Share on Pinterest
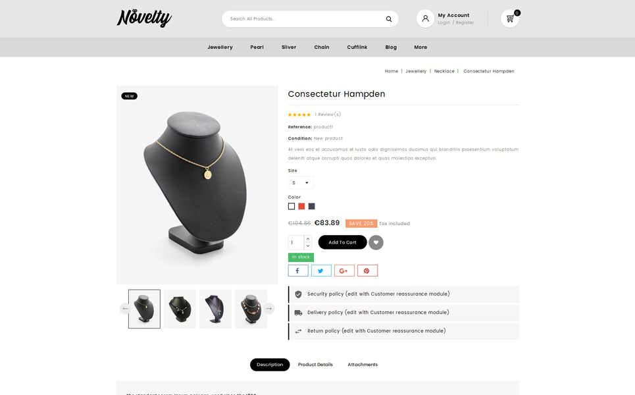Image resolution: width=635 pixels, height=395 pixels. coord(367,271)
